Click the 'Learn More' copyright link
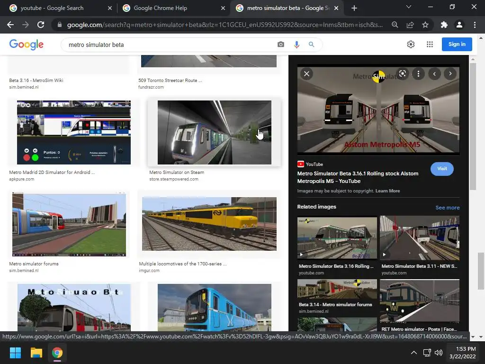 [x=387, y=191]
